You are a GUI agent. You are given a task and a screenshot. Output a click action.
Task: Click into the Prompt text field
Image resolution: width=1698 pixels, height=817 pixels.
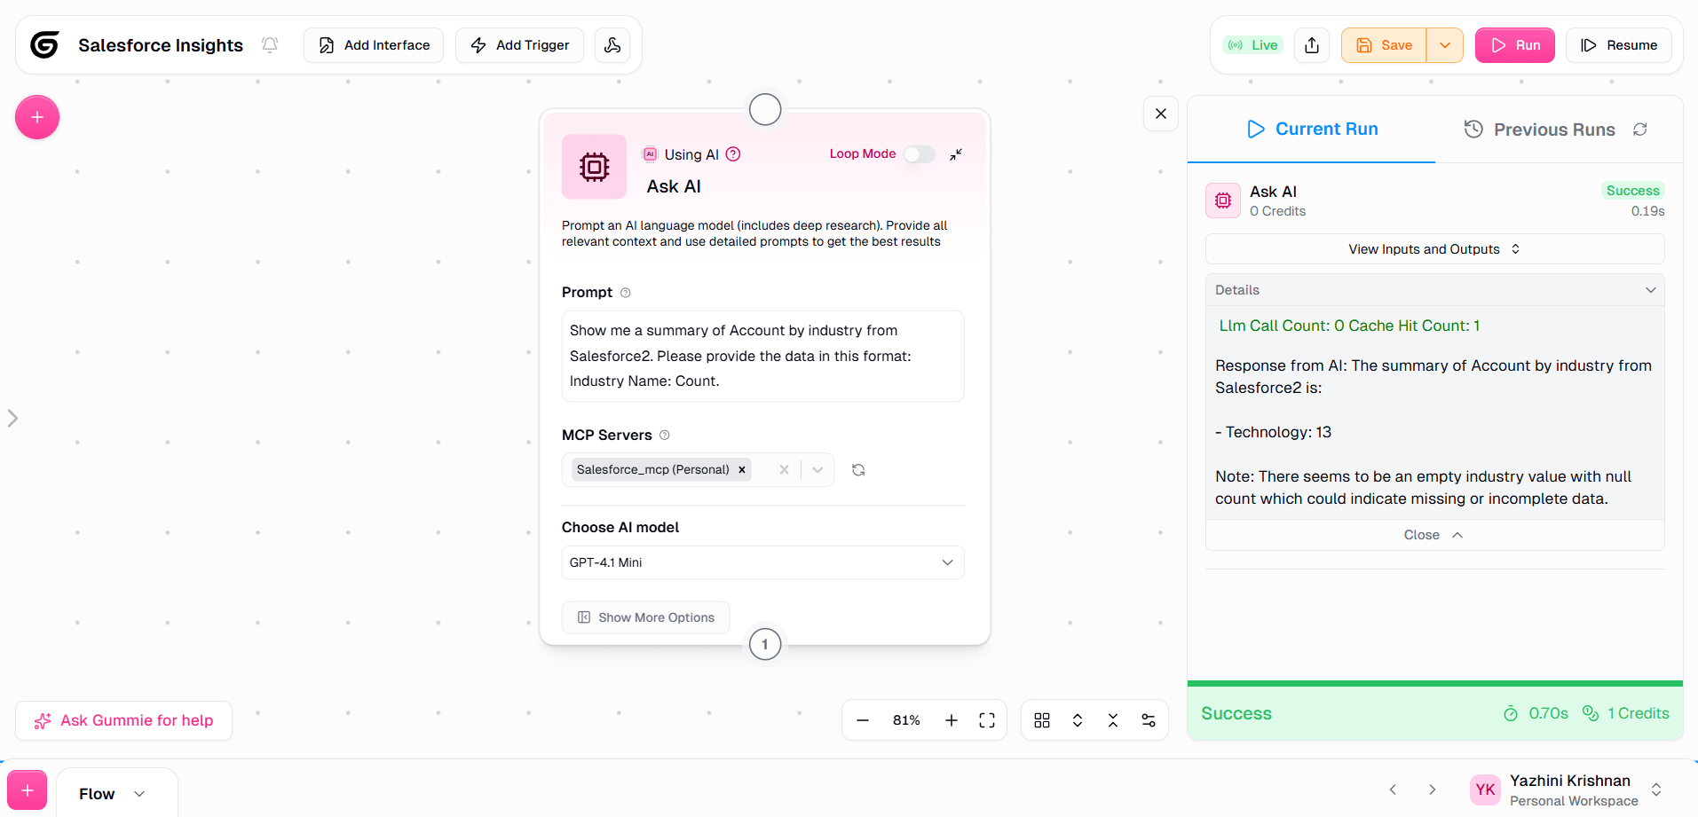click(x=762, y=356)
